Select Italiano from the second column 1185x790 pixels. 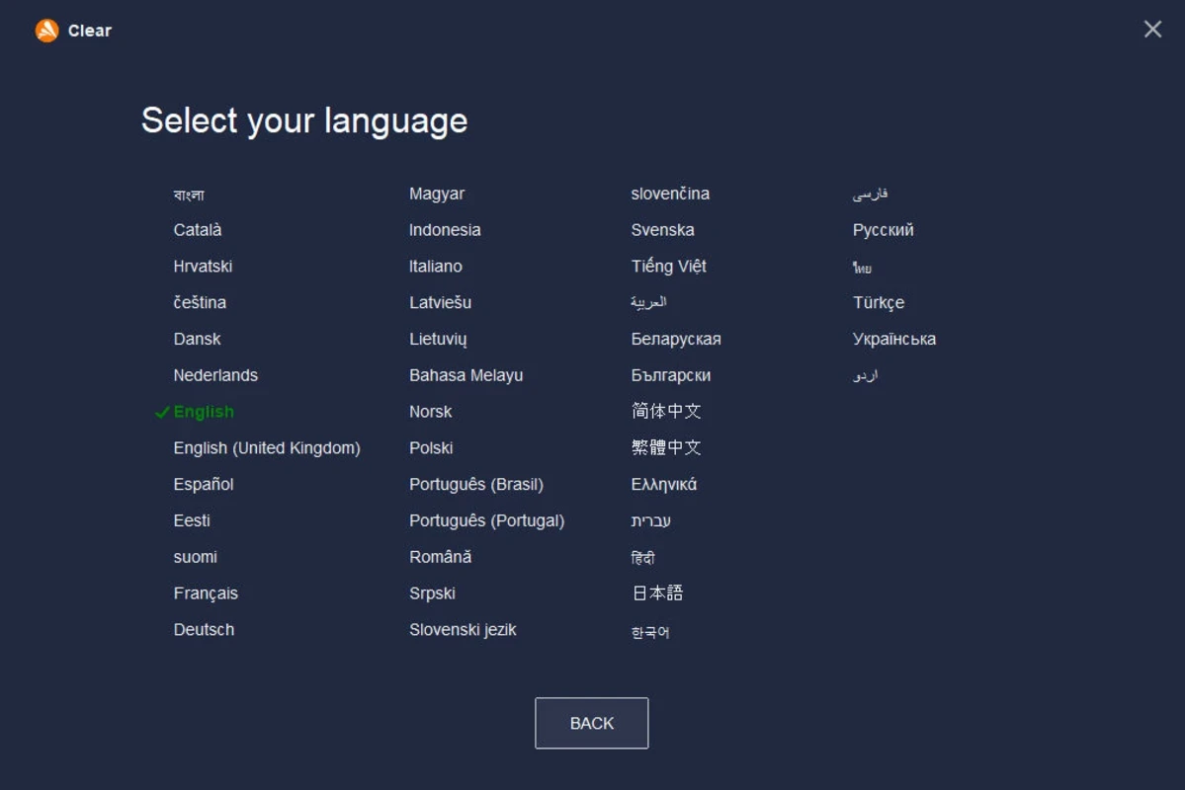tap(436, 267)
